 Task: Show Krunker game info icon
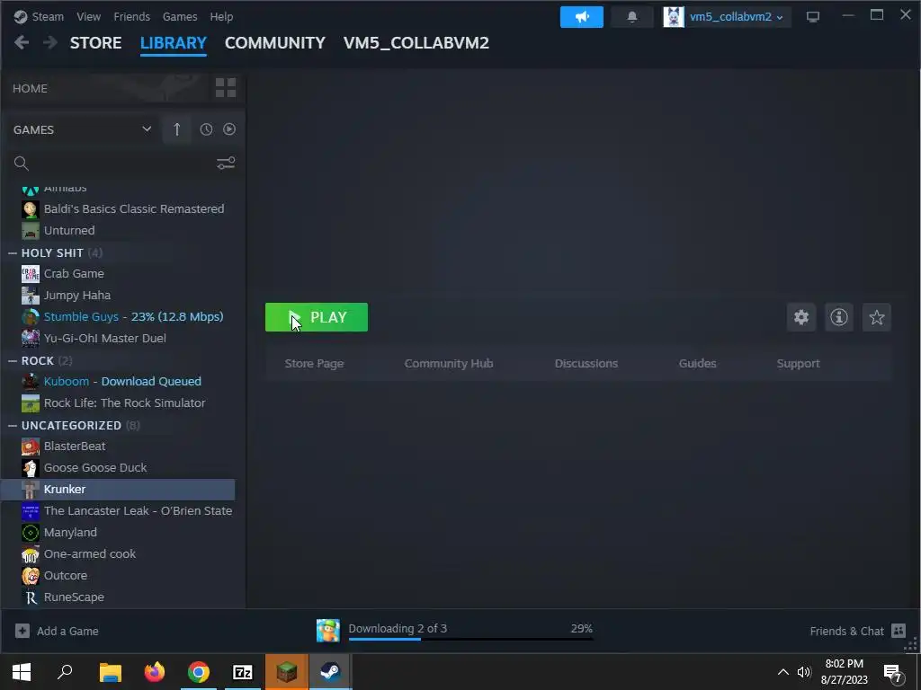click(839, 317)
